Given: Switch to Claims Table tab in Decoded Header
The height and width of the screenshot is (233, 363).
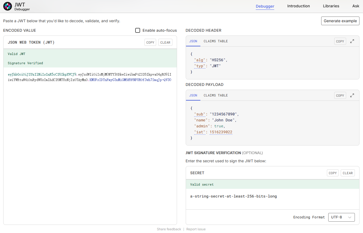Looking at the screenshot, I should [x=216, y=41].
